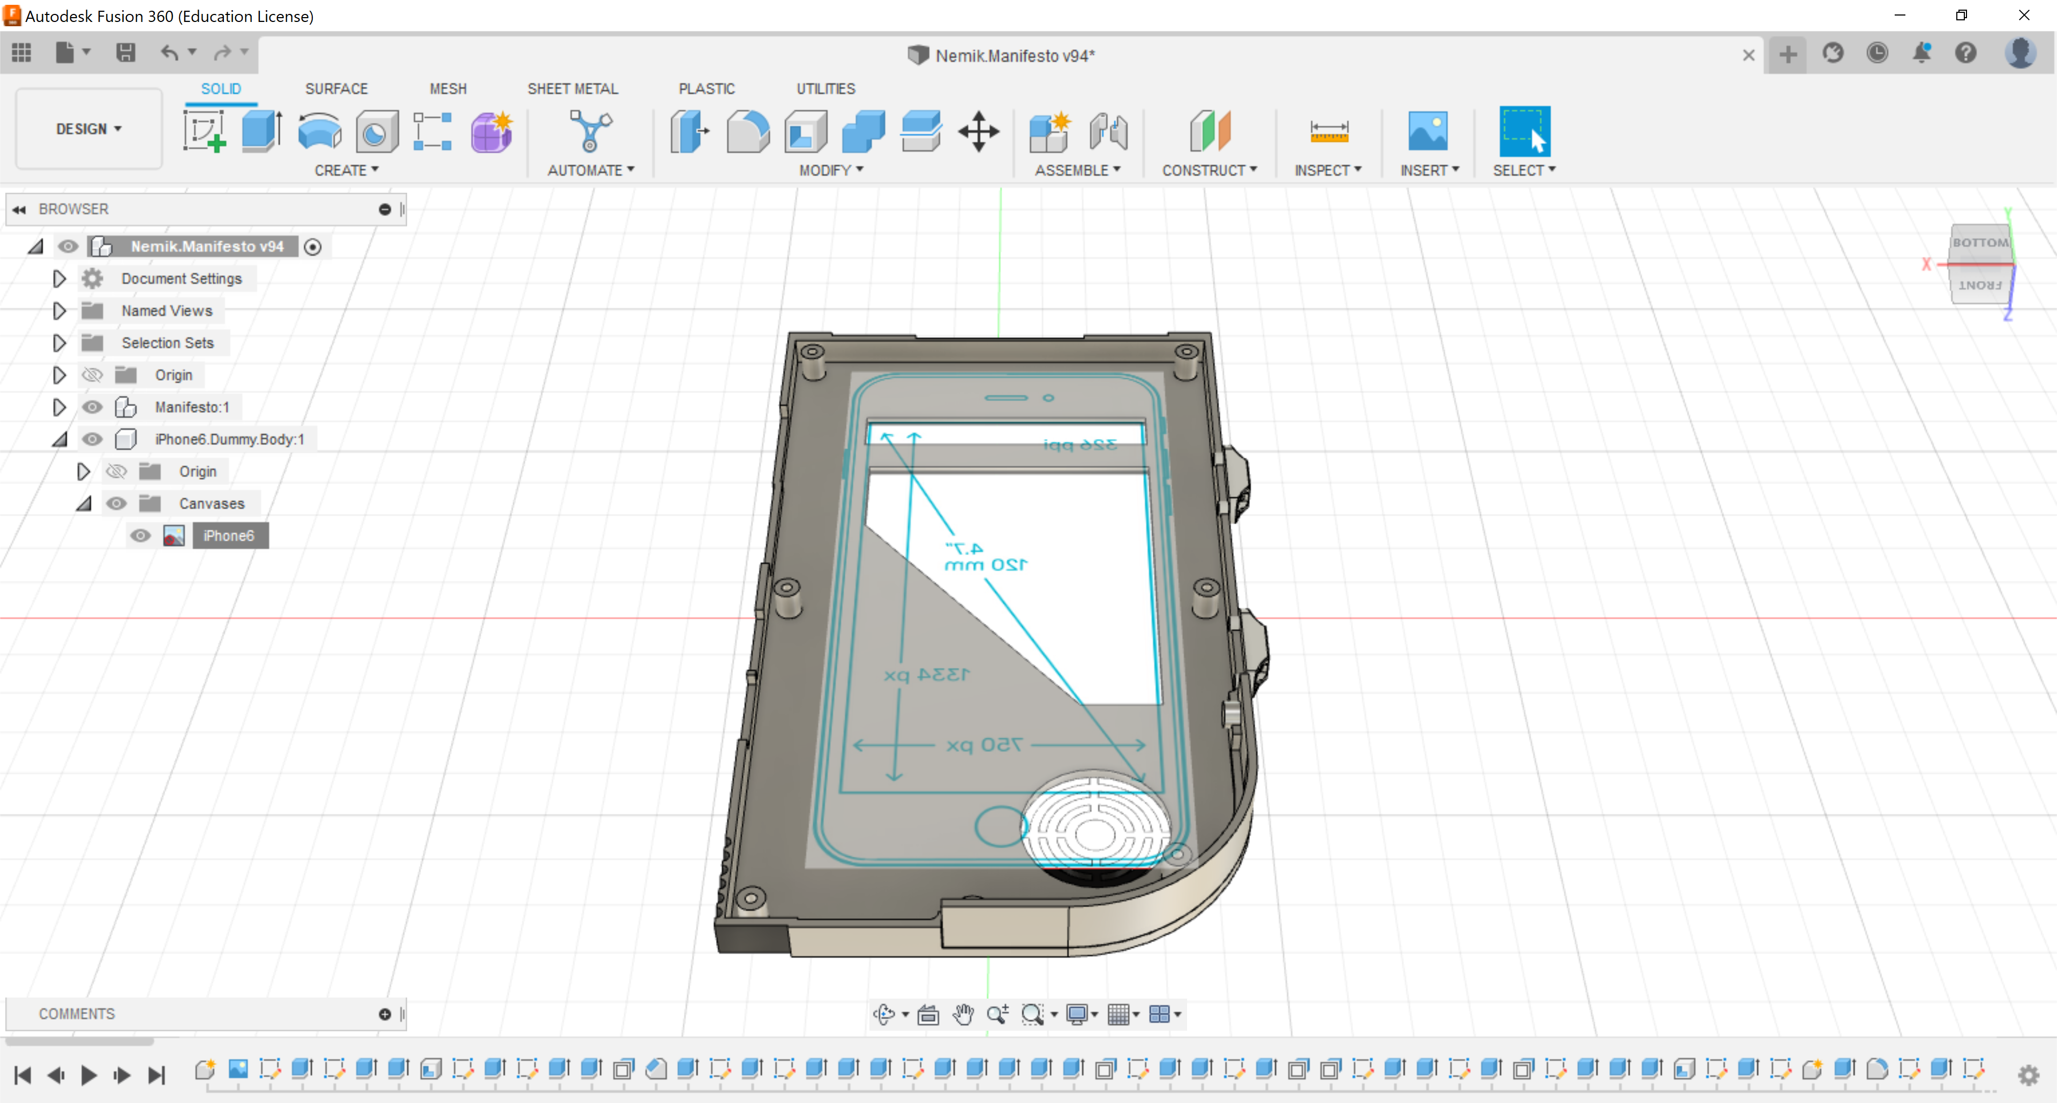Image resolution: width=2057 pixels, height=1103 pixels.
Task: Switch to the SOLID tab
Action: (220, 88)
